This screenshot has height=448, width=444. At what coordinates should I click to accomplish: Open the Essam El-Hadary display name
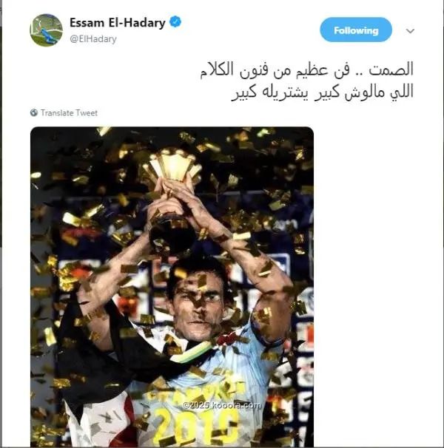(x=118, y=23)
